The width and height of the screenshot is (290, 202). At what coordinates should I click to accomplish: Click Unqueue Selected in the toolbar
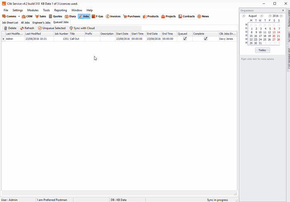tap(52, 28)
